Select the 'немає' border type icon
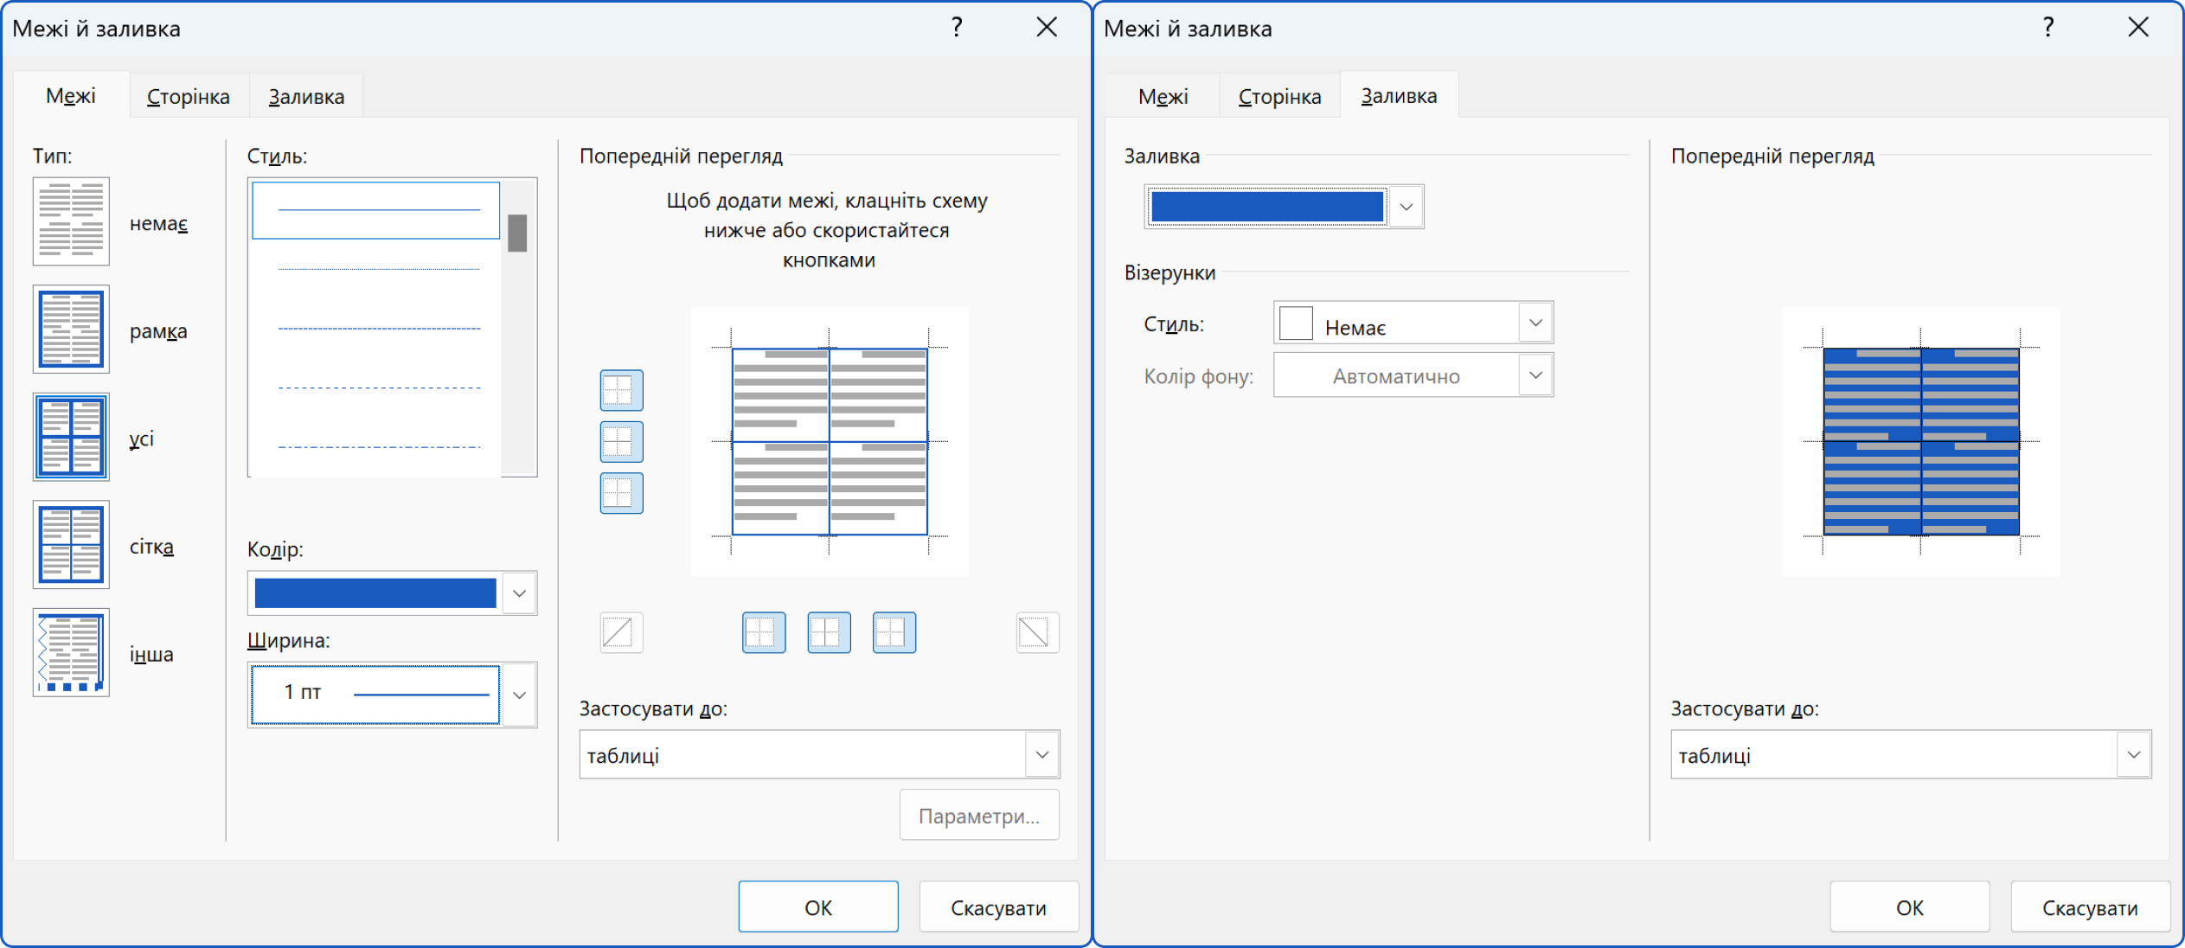The width and height of the screenshot is (2185, 948). click(x=71, y=221)
